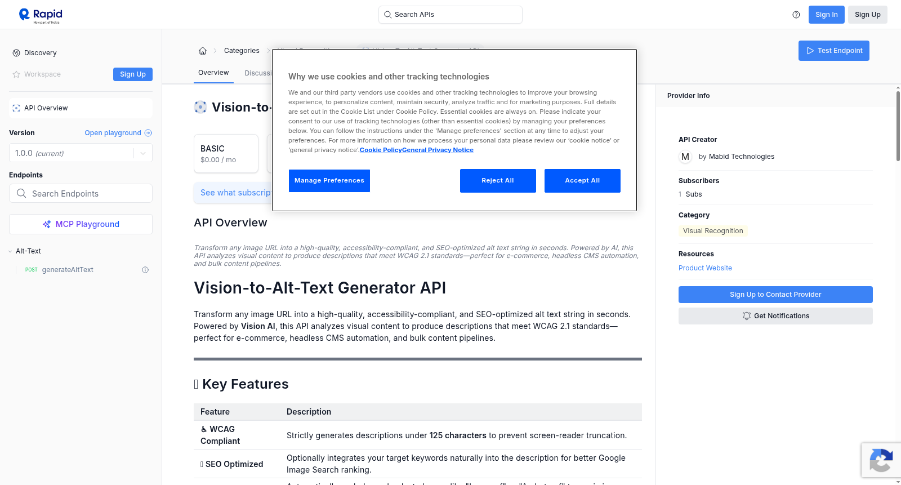
Task: Open the help question mark icon
Action: click(796, 15)
